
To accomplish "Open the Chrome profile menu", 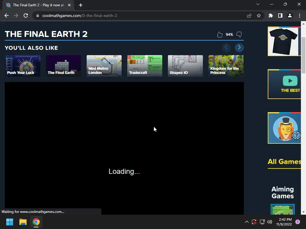I will 290,16.
